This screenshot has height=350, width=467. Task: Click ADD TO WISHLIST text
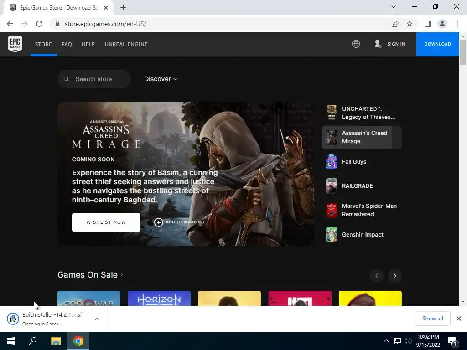click(x=185, y=222)
